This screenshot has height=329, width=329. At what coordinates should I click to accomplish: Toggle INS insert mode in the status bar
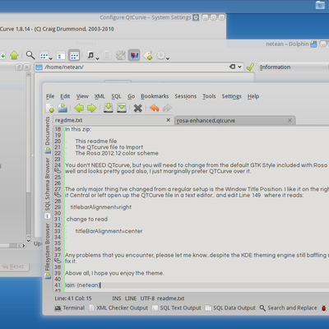[117, 299]
